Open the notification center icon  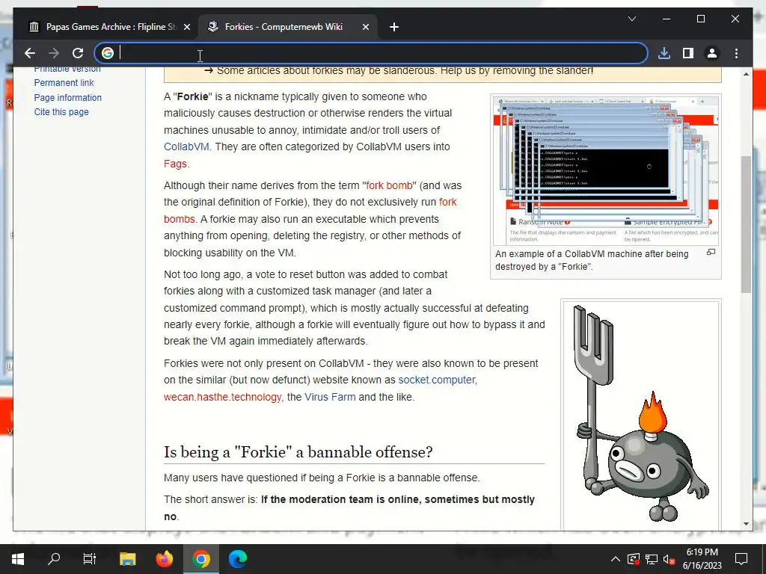click(x=741, y=559)
